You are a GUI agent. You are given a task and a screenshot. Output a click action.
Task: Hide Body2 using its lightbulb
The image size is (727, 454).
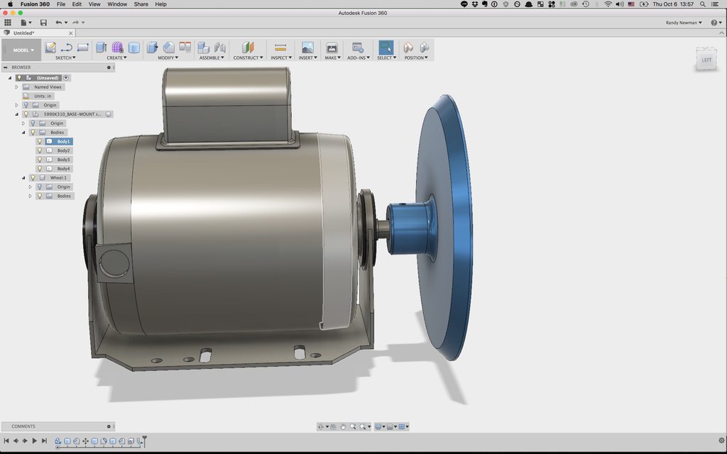click(40, 150)
